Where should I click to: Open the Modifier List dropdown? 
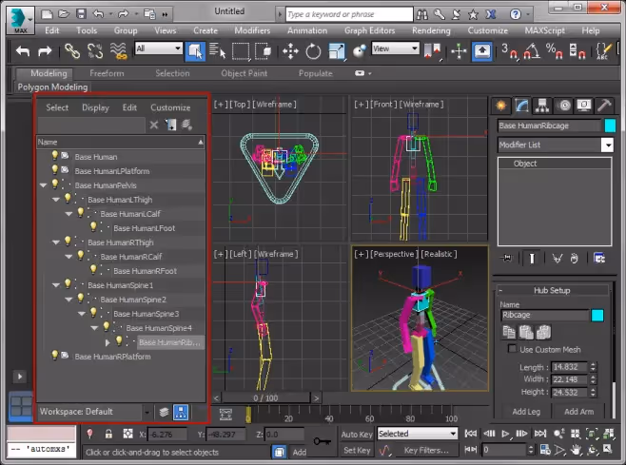(x=607, y=145)
